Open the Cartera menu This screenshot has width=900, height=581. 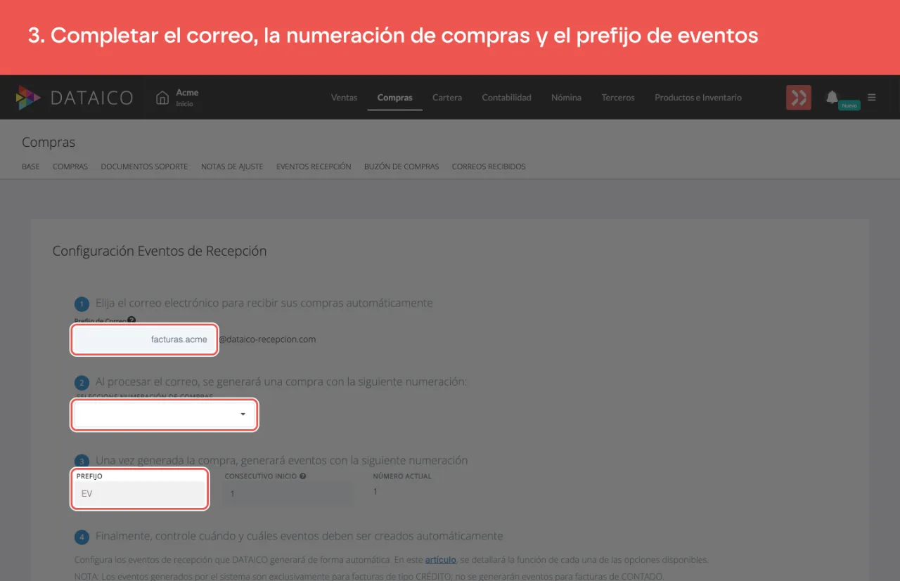click(447, 98)
